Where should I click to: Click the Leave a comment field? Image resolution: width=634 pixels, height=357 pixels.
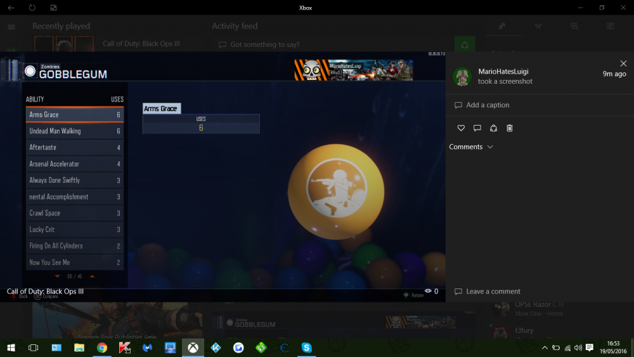[x=493, y=292]
